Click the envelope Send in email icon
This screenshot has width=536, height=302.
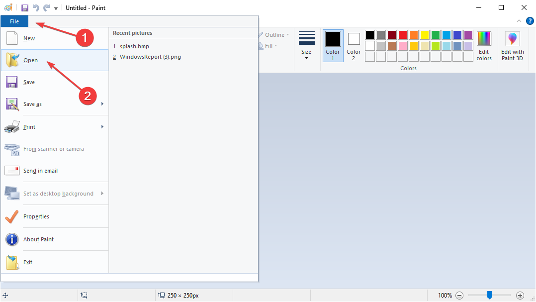point(12,170)
